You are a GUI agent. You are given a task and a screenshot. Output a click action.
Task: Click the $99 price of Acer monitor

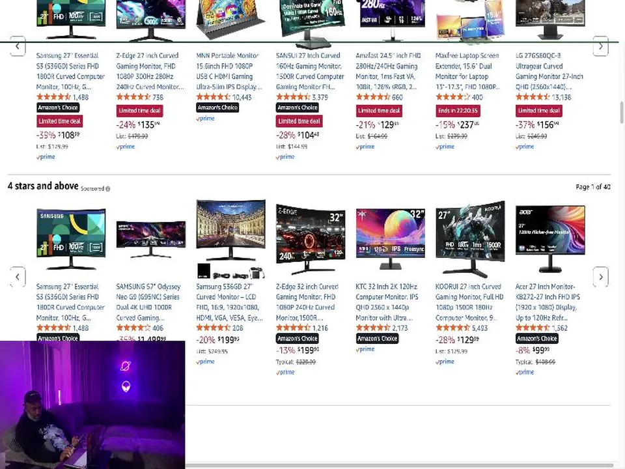pos(541,350)
